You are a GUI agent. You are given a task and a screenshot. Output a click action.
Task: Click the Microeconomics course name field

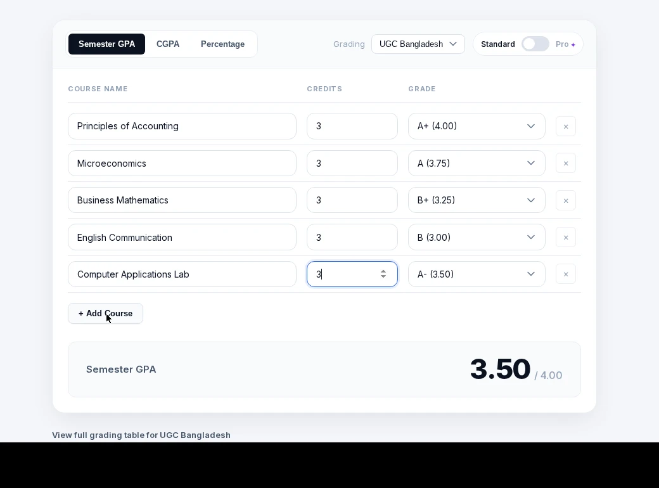[x=182, y=163]
